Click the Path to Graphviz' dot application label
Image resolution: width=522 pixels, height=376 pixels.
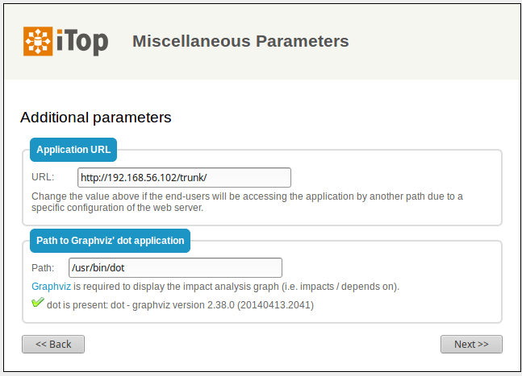pos(110,240)
